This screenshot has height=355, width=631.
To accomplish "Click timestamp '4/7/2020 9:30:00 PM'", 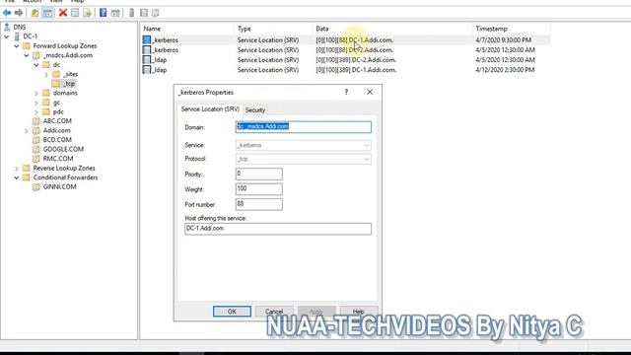I will pyautogui.click(x=504, y=39).
